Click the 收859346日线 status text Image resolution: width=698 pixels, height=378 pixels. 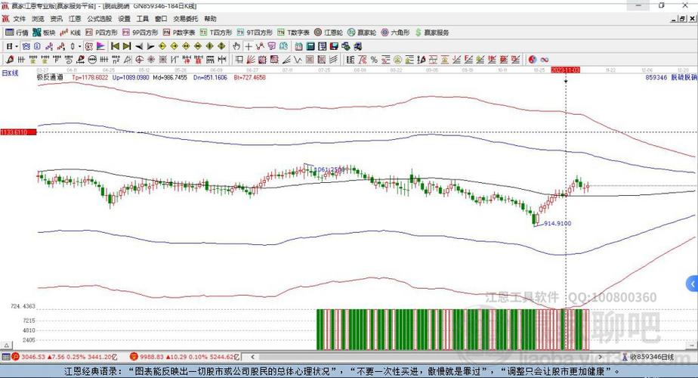pyautogui.click(x=651, y=357)
